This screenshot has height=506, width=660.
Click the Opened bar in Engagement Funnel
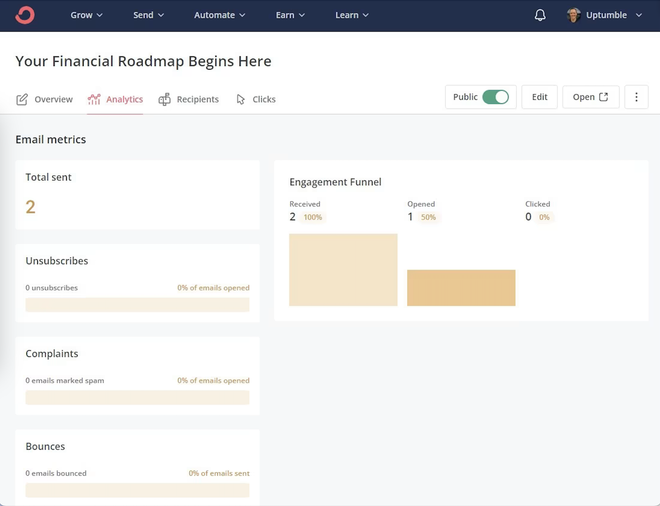point(461,288)
